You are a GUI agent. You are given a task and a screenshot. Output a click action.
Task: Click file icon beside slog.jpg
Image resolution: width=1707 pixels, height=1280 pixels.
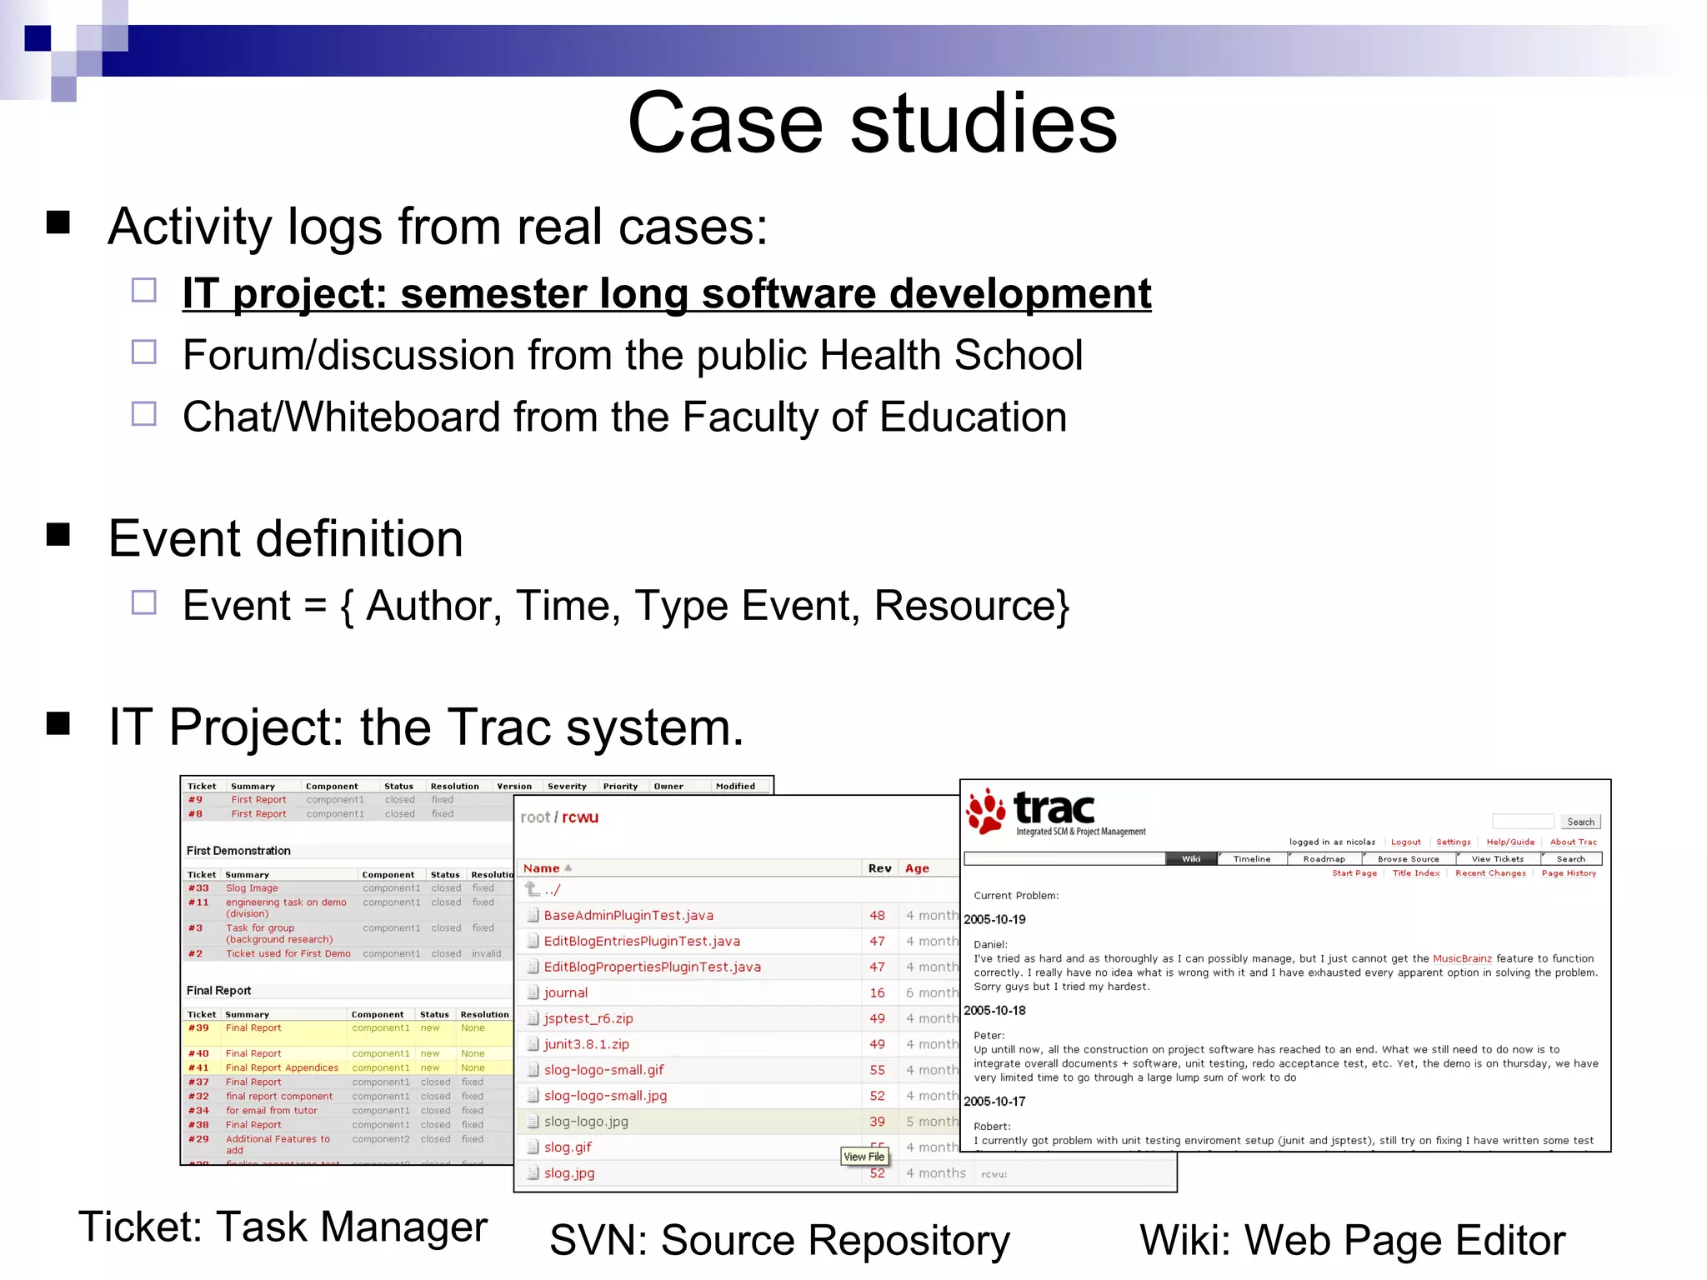coord(533,1173)
